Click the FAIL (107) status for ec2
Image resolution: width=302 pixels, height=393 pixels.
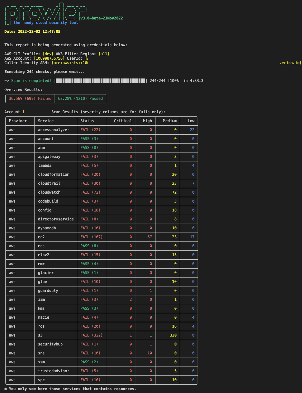(x=91, y=237)
